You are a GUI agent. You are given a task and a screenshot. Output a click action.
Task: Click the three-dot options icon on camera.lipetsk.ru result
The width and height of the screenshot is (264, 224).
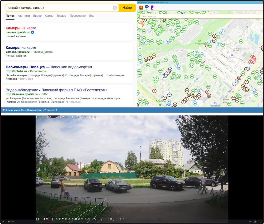click(129, 28)
